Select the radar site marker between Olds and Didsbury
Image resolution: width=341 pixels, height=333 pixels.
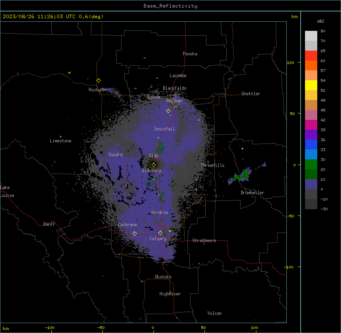(x=153, y=165)
